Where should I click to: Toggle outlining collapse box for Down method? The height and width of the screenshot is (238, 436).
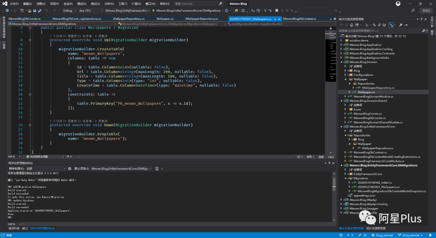click(x=30, y=125)
